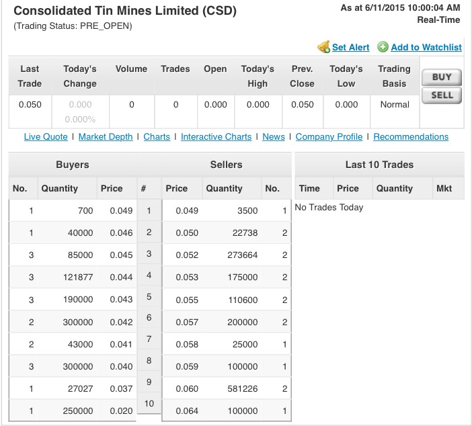
Task: Click seller price 0.052
Action: tap(187, 255)
